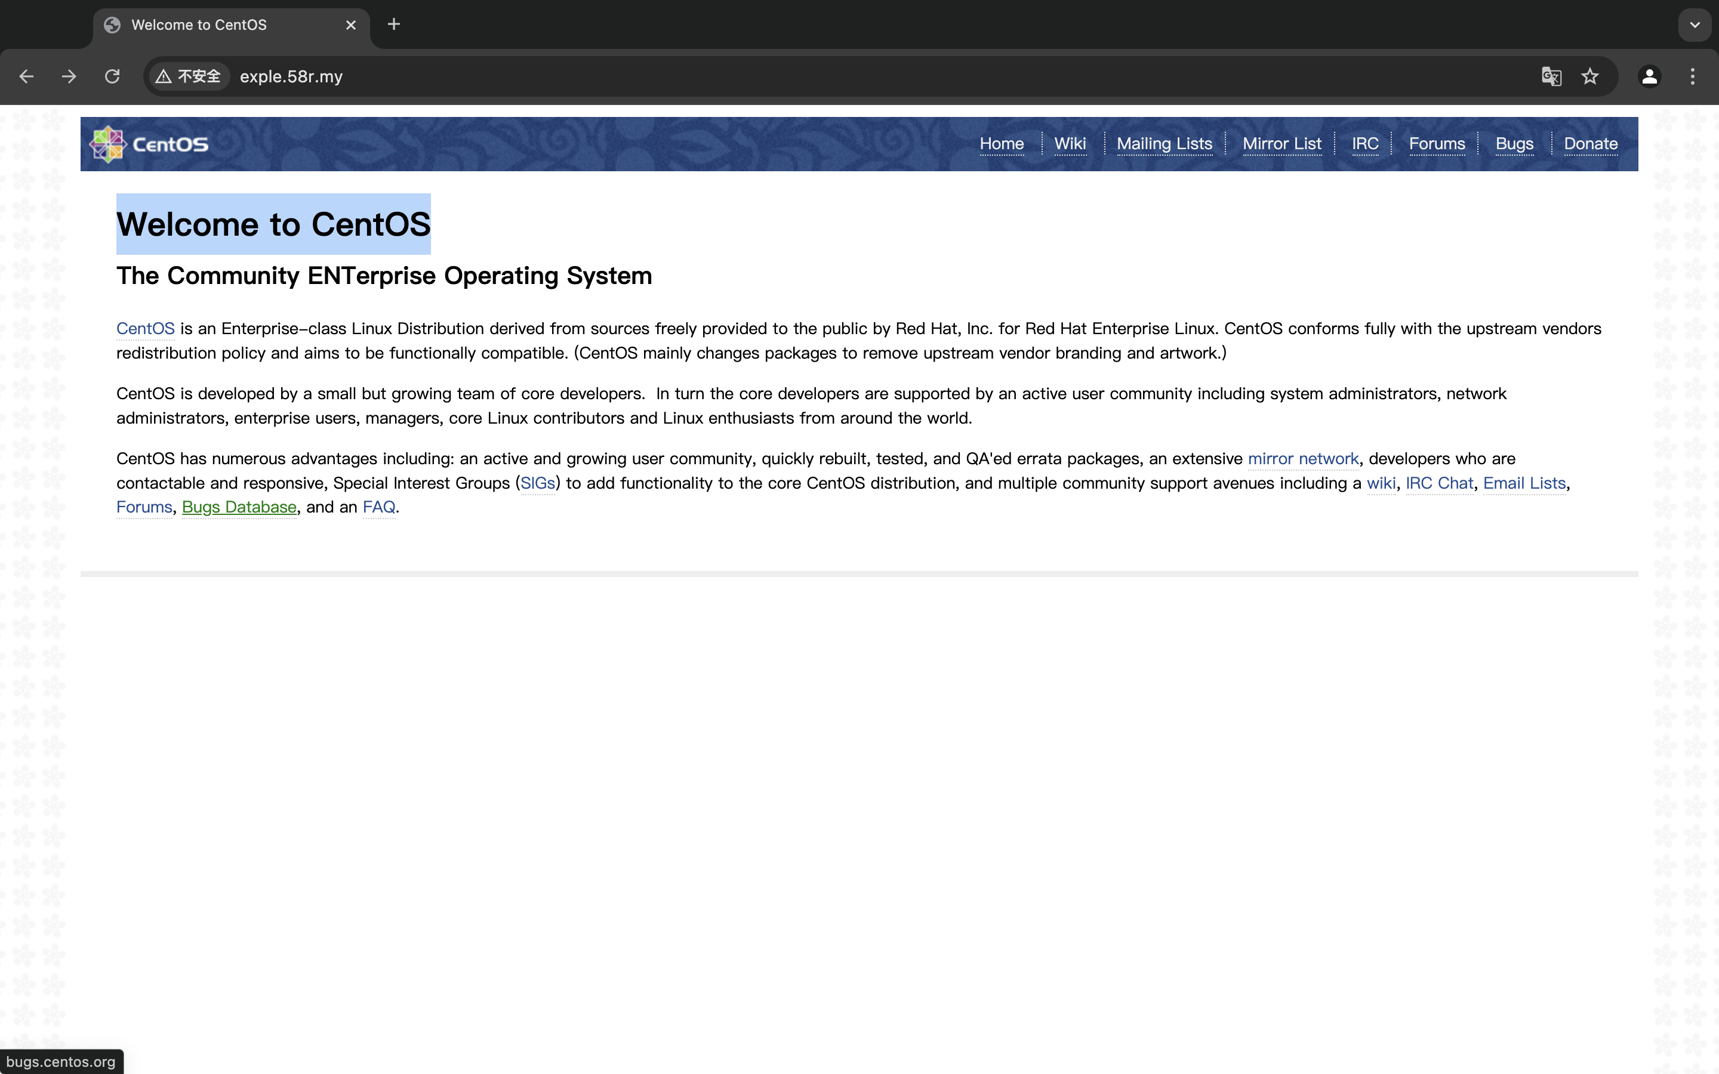Click the not secure warning badge
The width and height of the screenshot is (1719, 1074).
189,76
